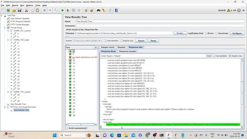Click into the Comments field
This screenshot has width=247, height=139.
[x=161, y=26]
